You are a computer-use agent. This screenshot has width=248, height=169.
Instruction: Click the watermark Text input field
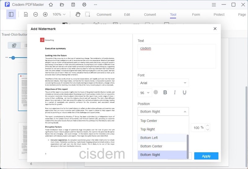click(x=177, y=56)
